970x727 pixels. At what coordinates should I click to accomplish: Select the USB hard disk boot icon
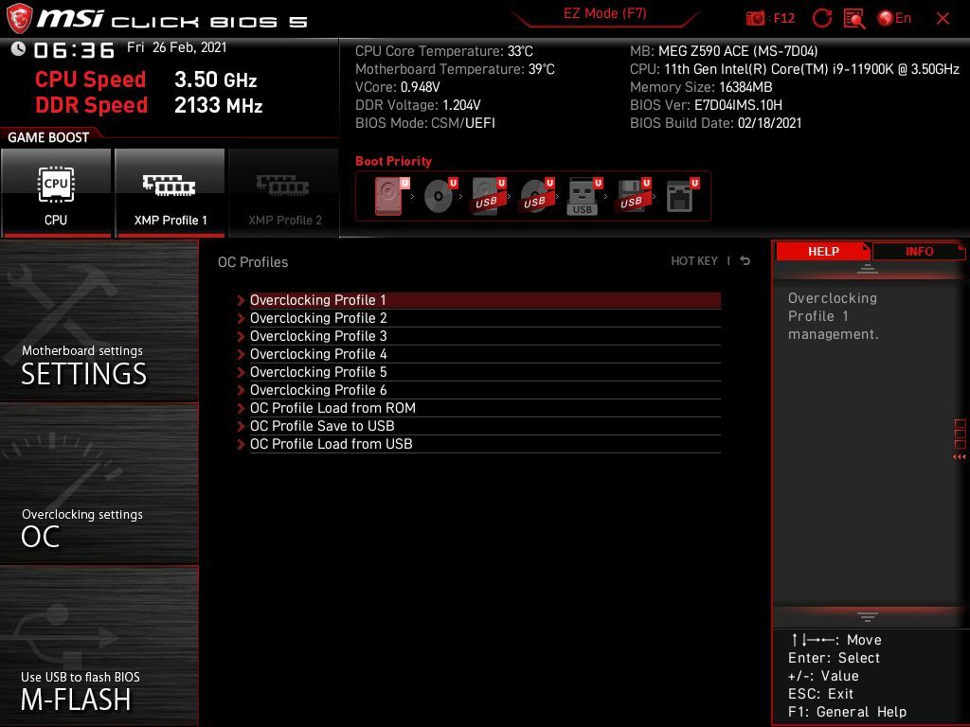(x=489, y=196)
